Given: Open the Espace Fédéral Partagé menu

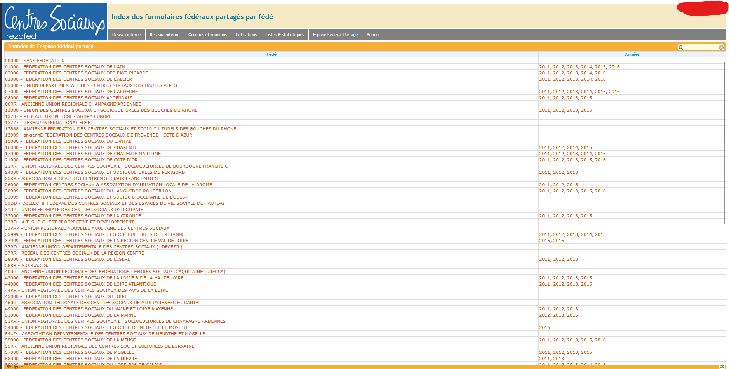Looking at the screenshot, I should 335,35.
